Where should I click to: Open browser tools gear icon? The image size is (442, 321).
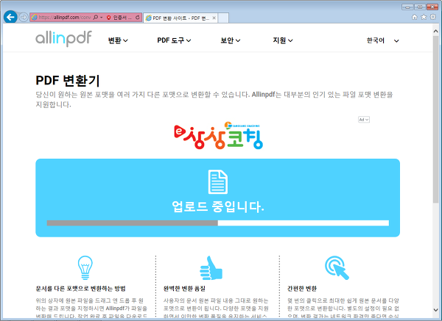(433, 17)
